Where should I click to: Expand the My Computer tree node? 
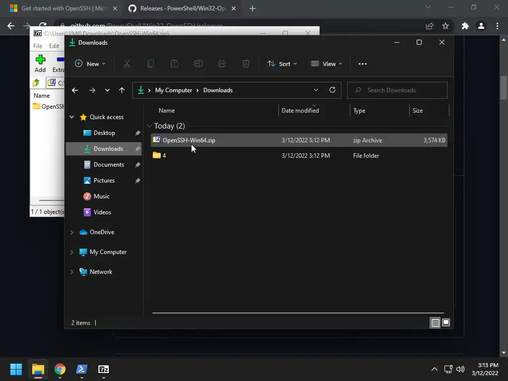71,252
